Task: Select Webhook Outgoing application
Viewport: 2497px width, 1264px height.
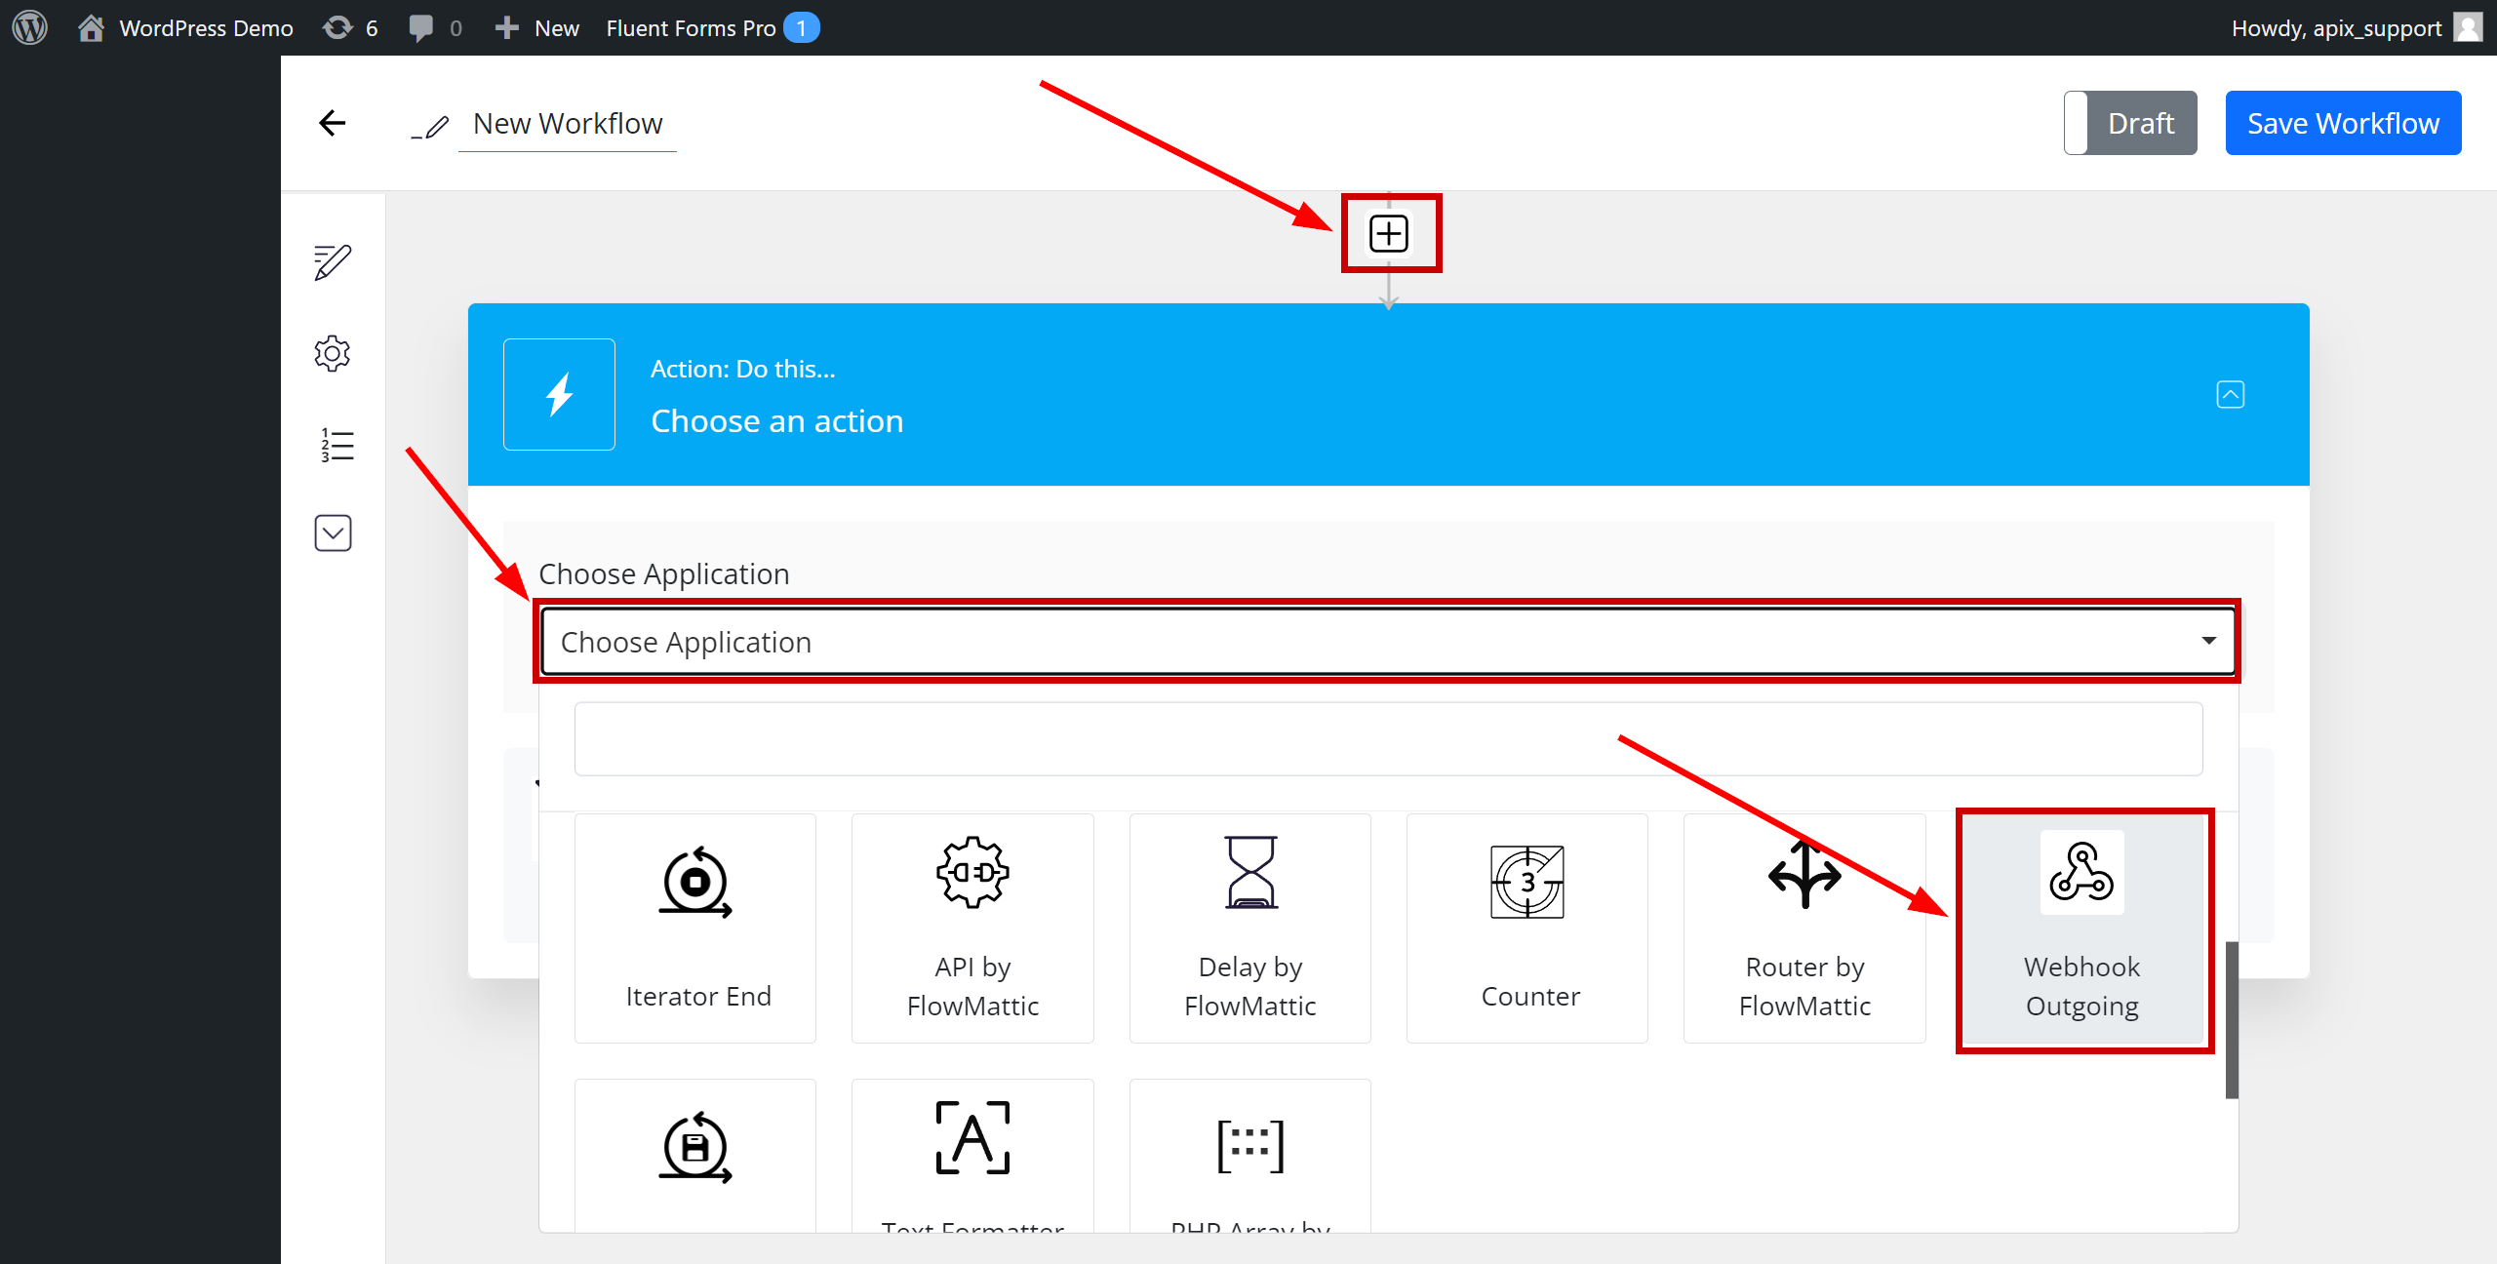Action: point(2082,928)
